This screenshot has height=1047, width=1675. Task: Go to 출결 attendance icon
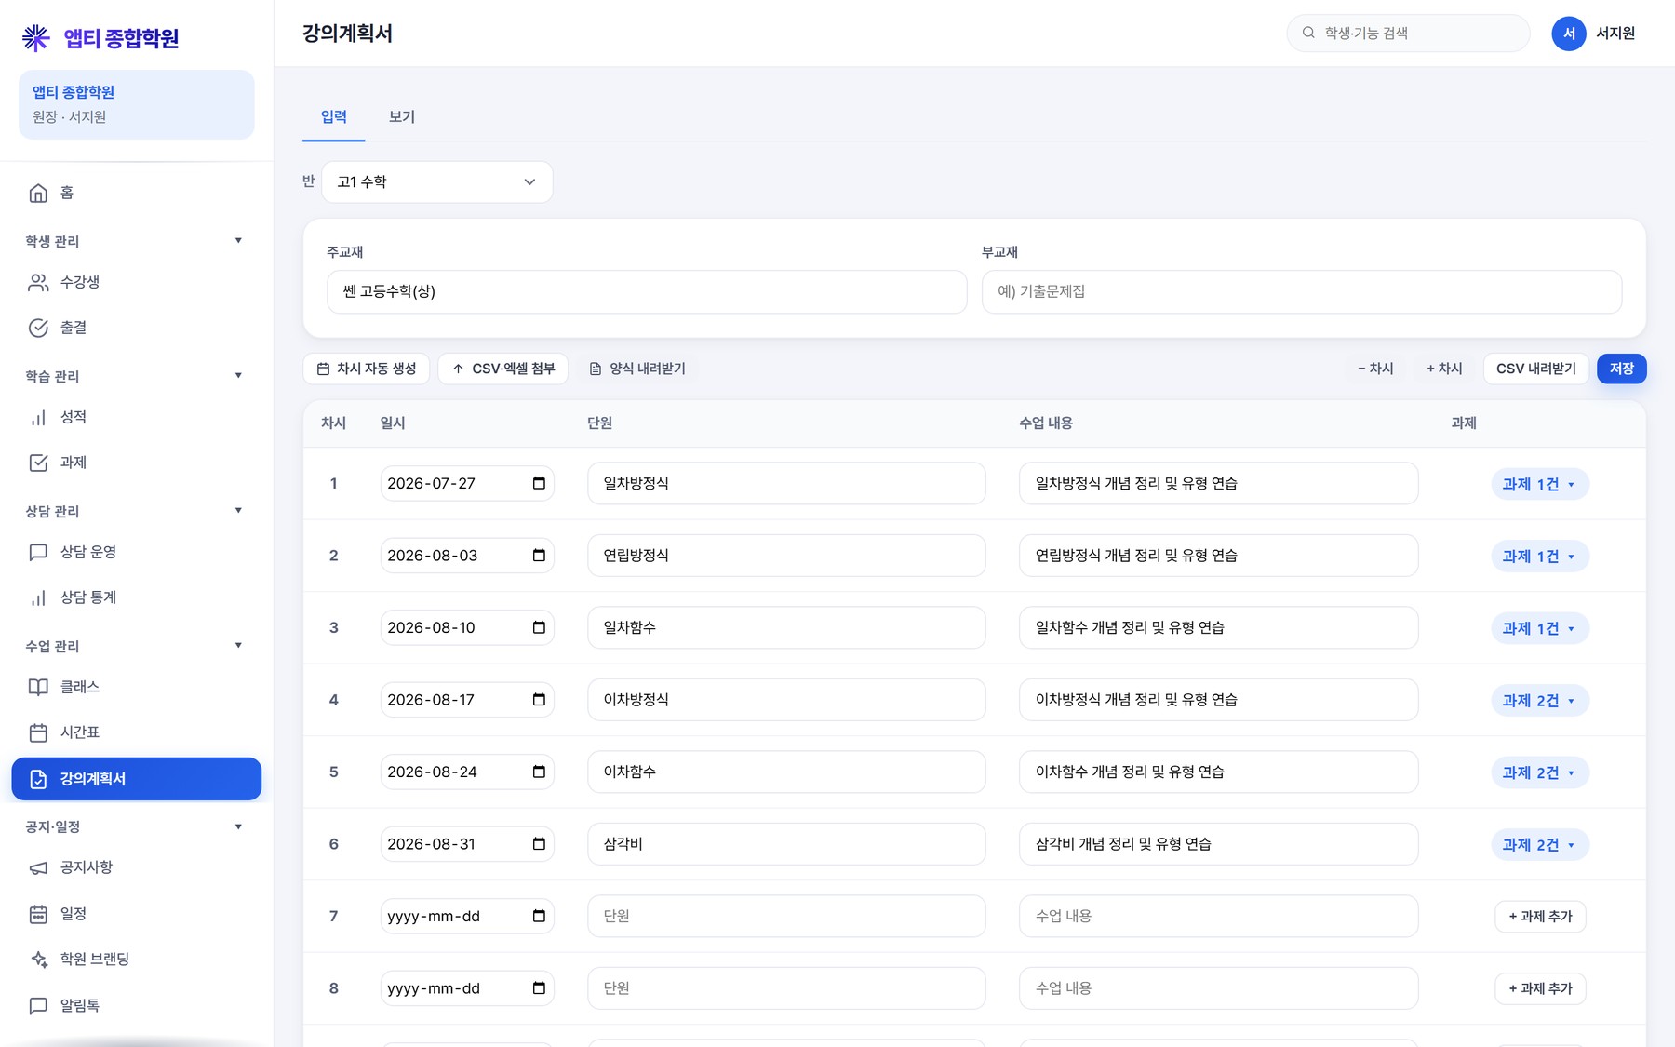pyautogui.click(x=38, y=328)
